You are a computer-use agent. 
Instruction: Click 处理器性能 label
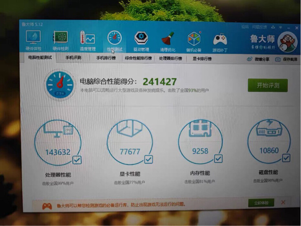click(58, 175)
